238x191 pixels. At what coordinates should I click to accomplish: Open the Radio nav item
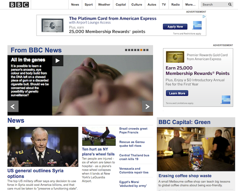coord(176,4)
